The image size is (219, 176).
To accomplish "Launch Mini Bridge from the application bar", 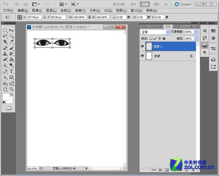I will click(25, 4).
